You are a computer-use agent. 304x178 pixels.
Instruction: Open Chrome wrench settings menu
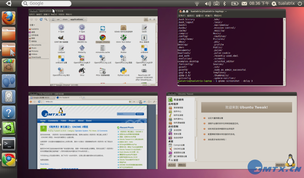pos(154,101)
